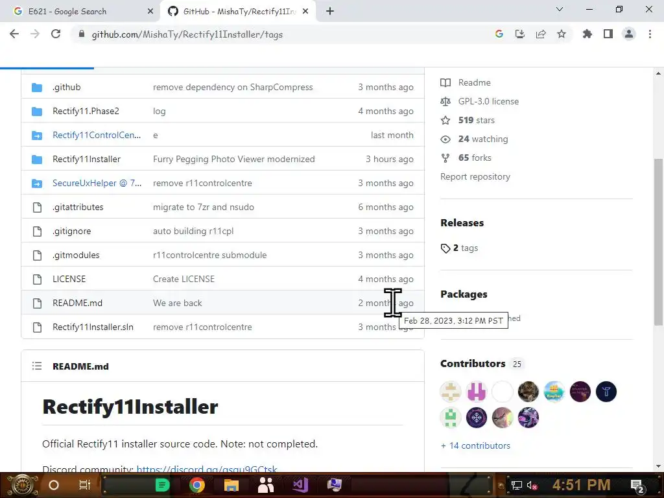View site lock information icon
Viewport: 664px width, 498px height.
(x=82, y=34)
